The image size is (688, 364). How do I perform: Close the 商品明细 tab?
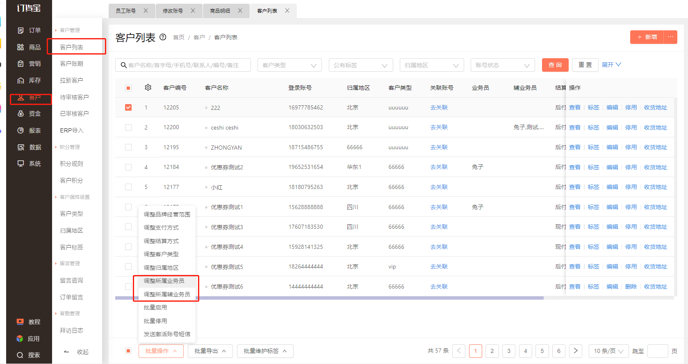coord(240,11)
